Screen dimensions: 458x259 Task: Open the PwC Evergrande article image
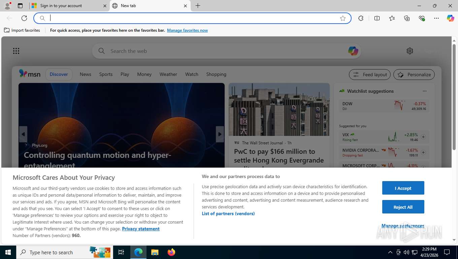(279, 109)
